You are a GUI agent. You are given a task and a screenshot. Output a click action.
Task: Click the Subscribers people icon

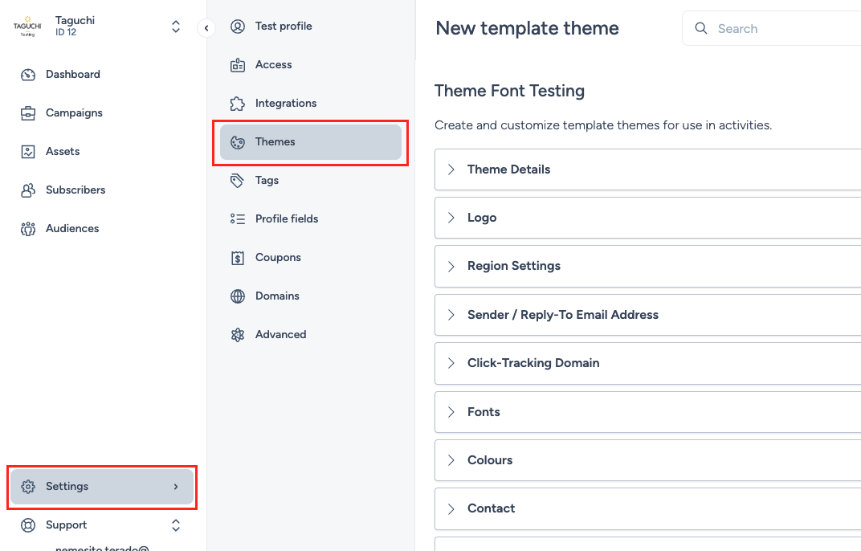point(28,190)
